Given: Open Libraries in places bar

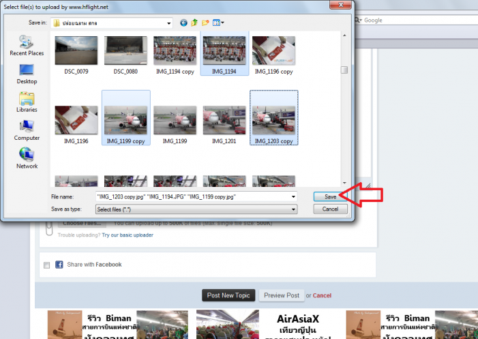Looking at the screenshot, I should tap(27, 101).
